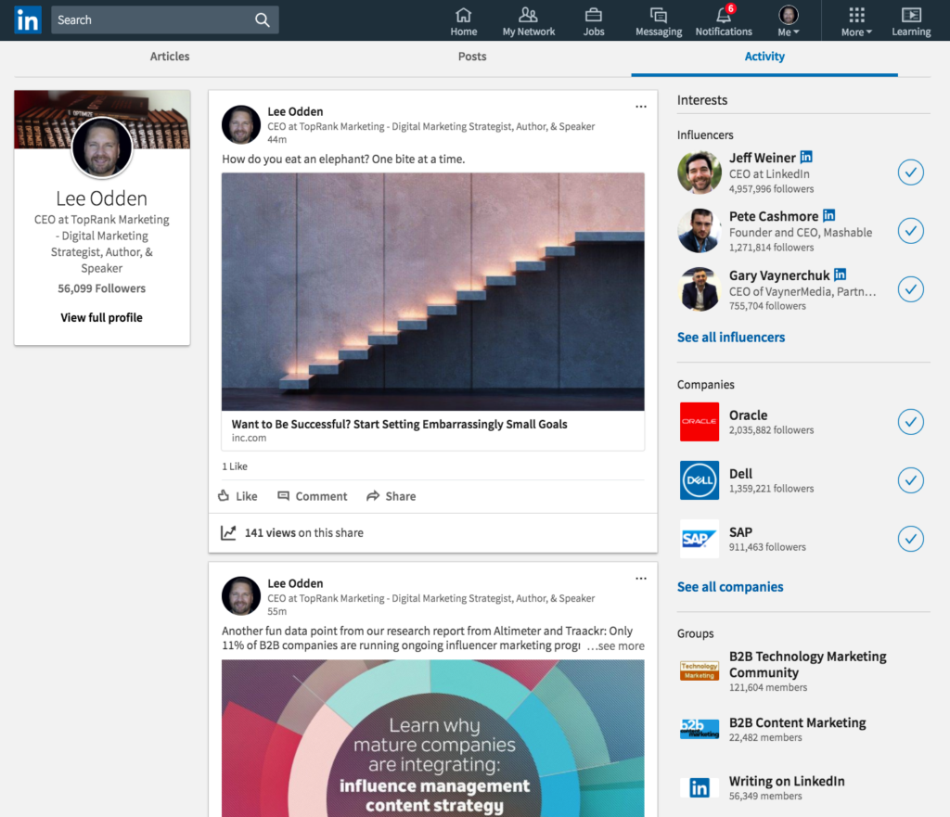
Task: Click LinkedIn badge beside Pete Cashmore
Action: (x=828, y=215)
